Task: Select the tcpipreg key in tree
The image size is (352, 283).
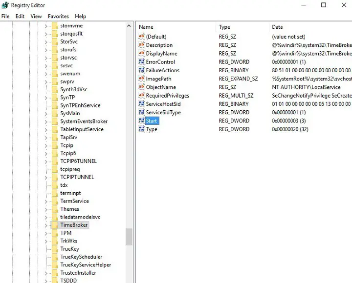Action: point(70,169)
